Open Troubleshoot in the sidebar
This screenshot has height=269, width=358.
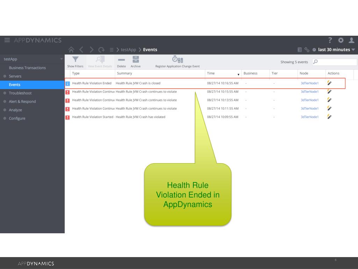pos(20,93)
